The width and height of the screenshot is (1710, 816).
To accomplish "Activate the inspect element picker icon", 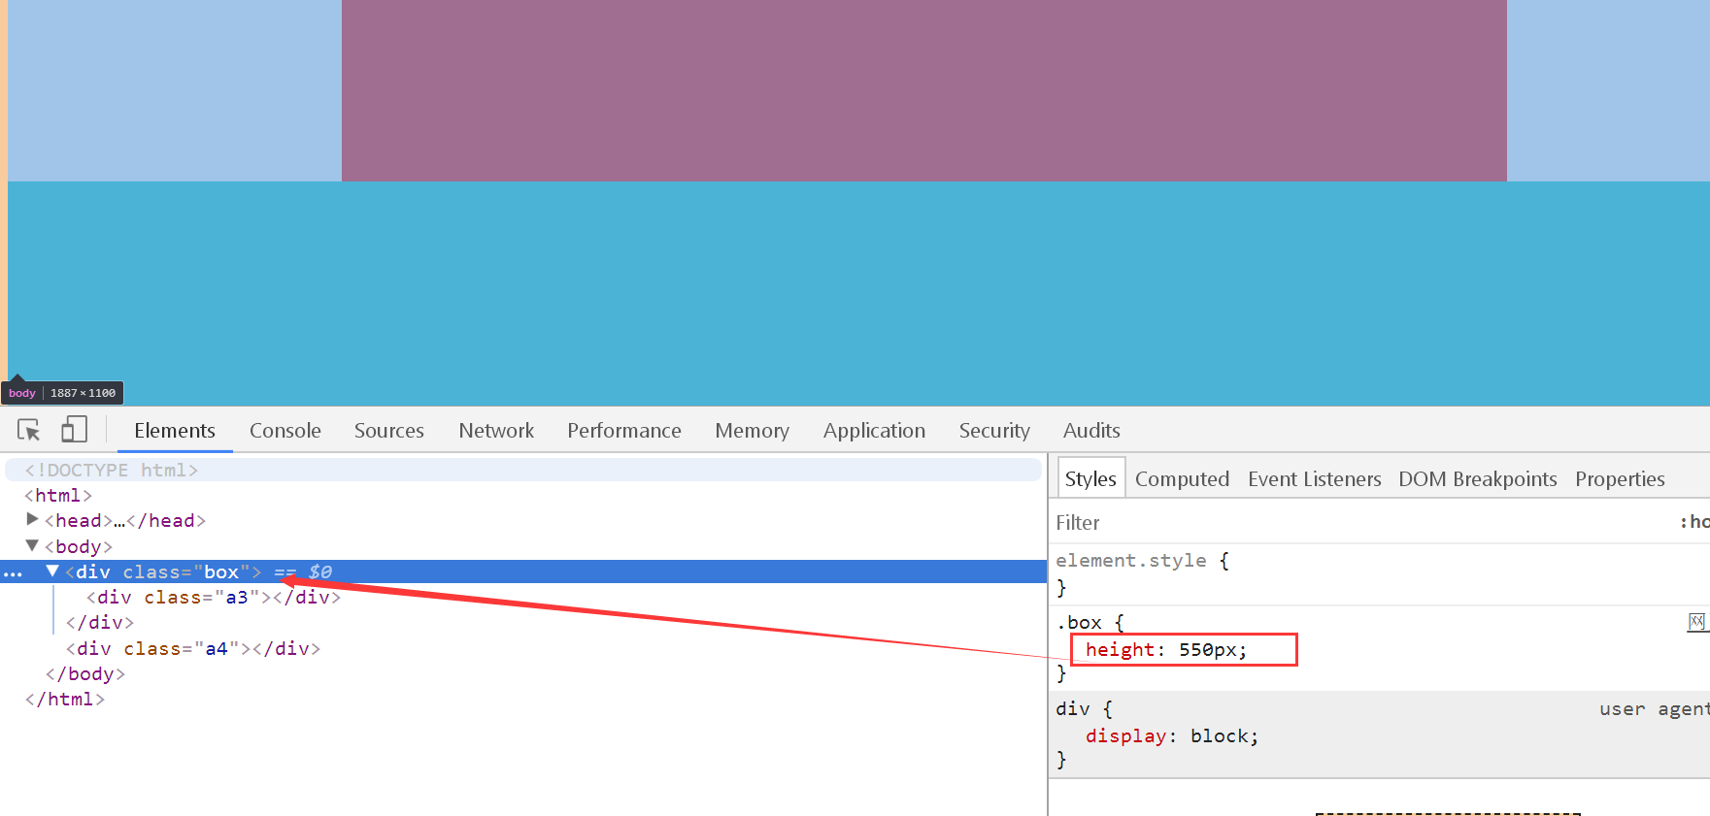I will 29,430.
